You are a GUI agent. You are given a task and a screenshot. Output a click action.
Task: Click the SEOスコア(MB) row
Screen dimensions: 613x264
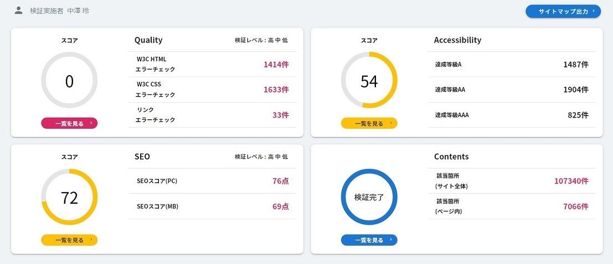(x=212, y=207)
